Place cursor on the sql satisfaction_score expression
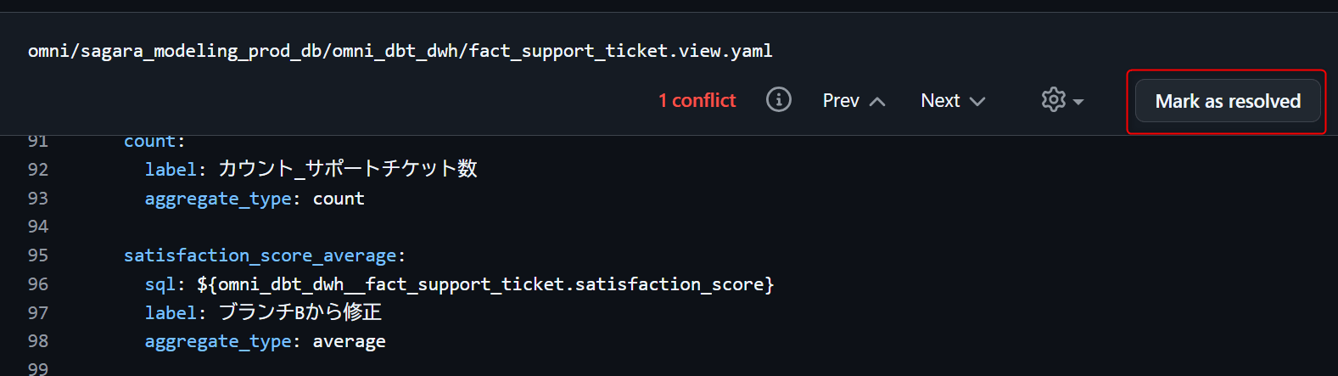 click(x=485, y=284)
